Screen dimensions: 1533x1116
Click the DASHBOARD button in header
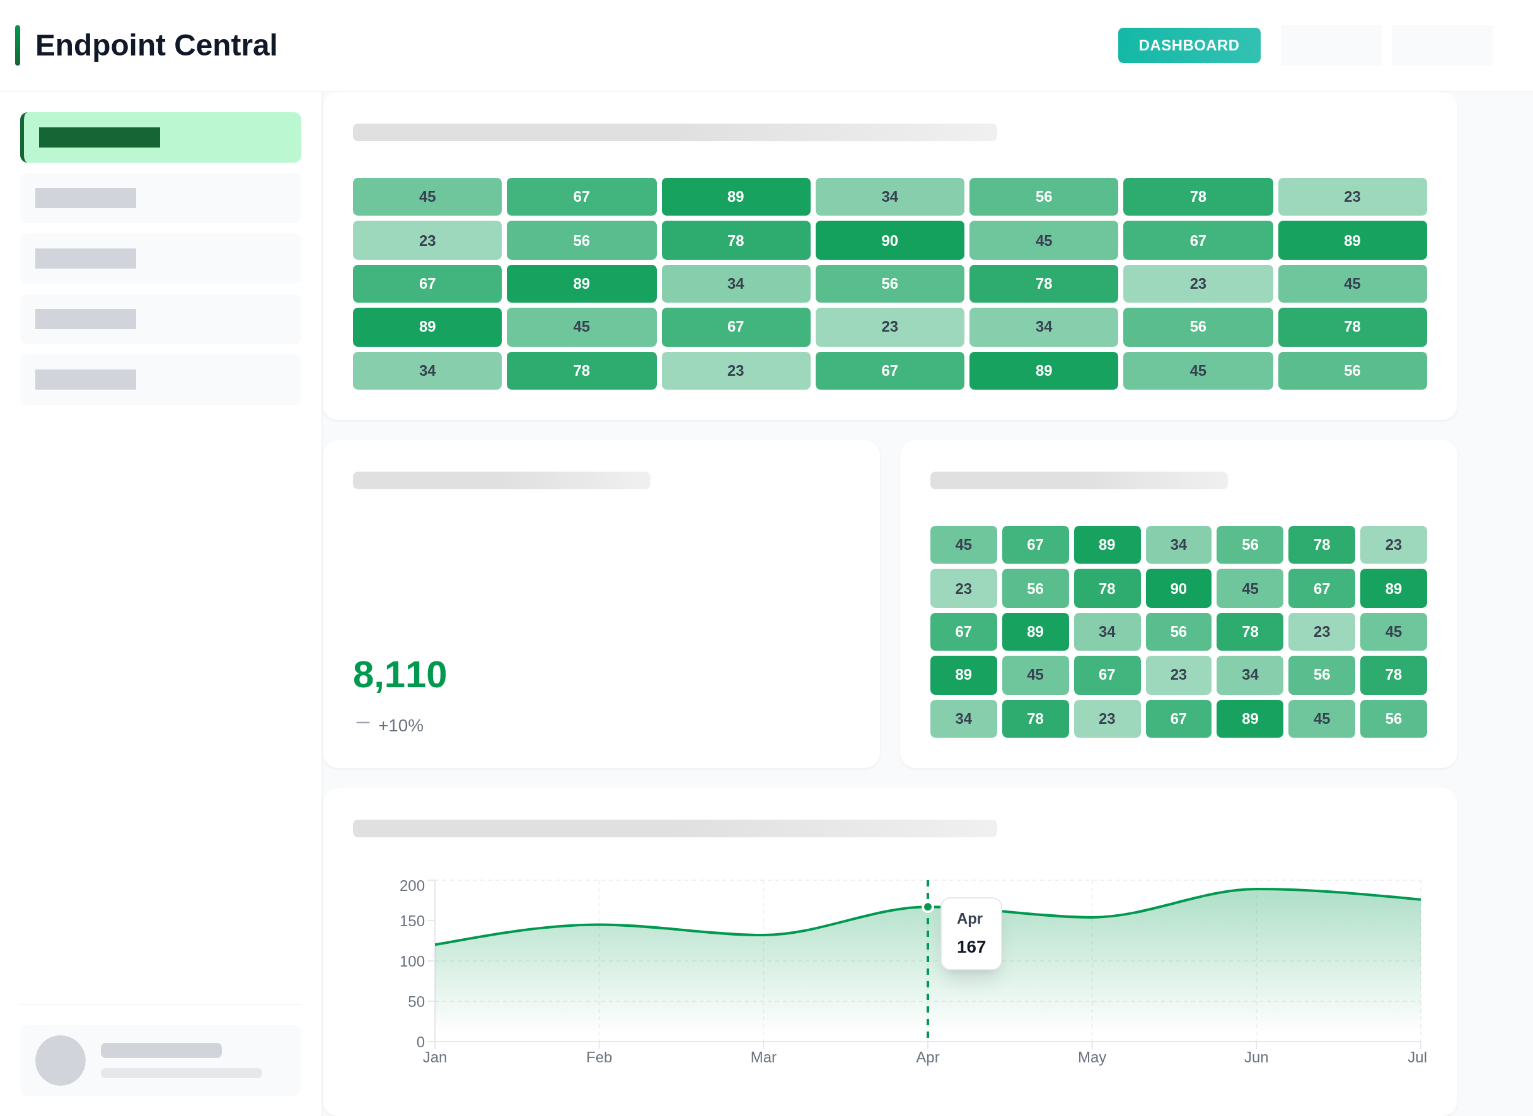(1188, 45)
